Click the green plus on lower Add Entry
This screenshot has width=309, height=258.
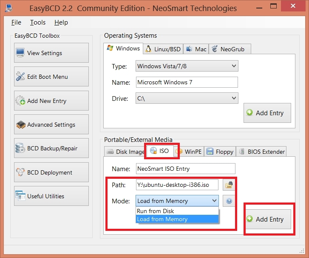pyautogui.click(x=249, y=219)
